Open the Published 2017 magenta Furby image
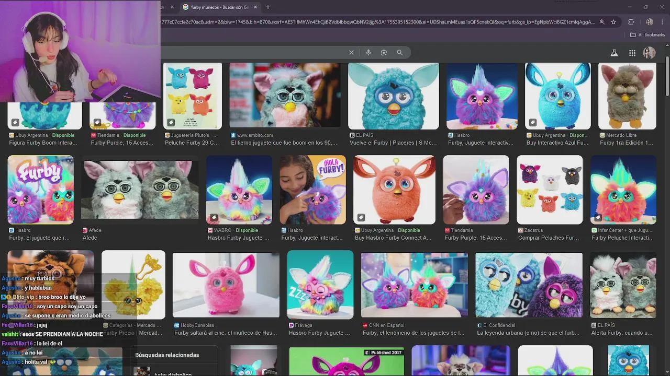 coord(347,361)
